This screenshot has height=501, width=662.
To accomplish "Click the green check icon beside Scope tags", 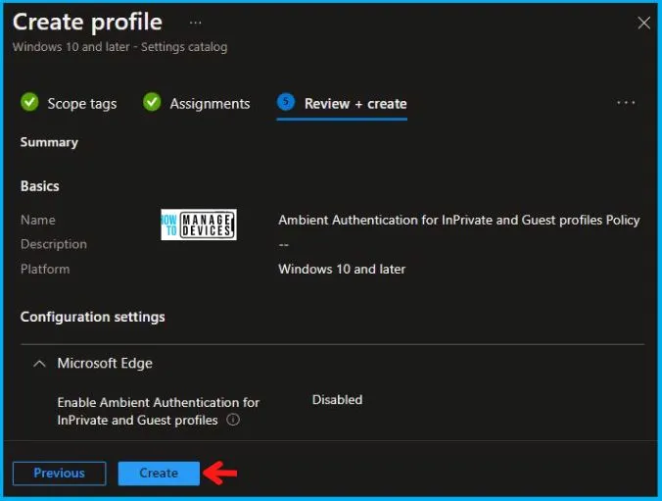I will [x=29, y=102].
